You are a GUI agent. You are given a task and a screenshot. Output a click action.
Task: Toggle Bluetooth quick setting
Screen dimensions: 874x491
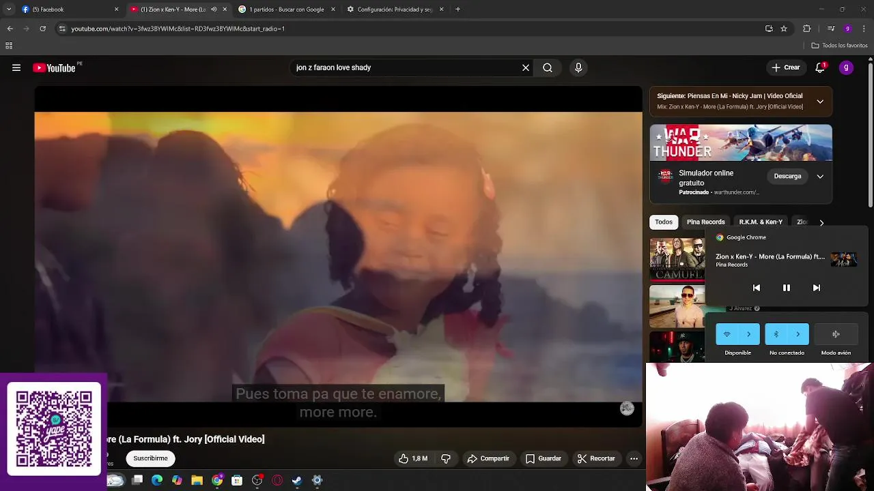click(x=776, y=334)
